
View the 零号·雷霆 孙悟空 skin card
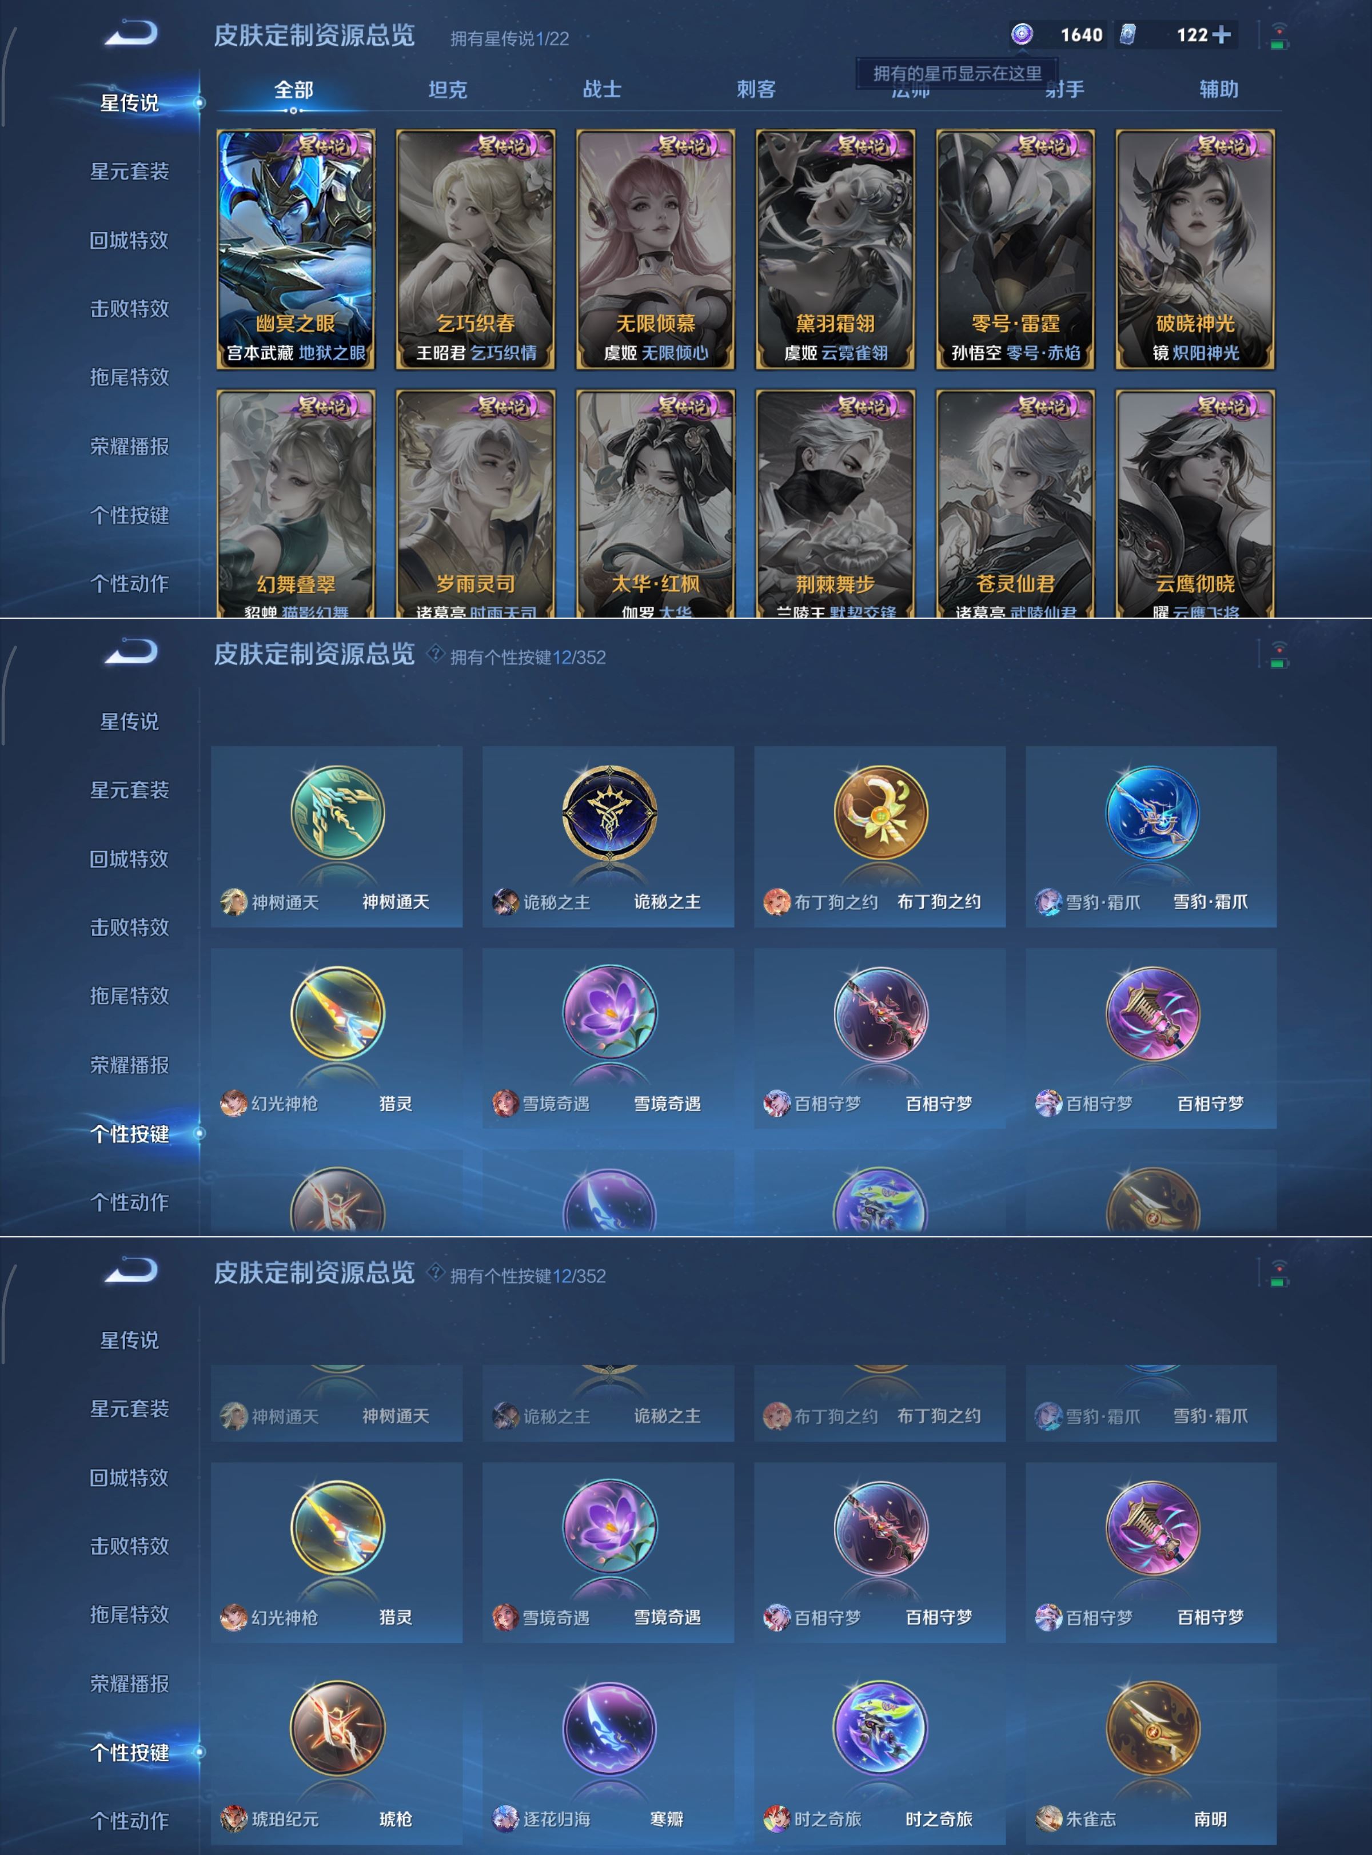[x=1015, y=249]
